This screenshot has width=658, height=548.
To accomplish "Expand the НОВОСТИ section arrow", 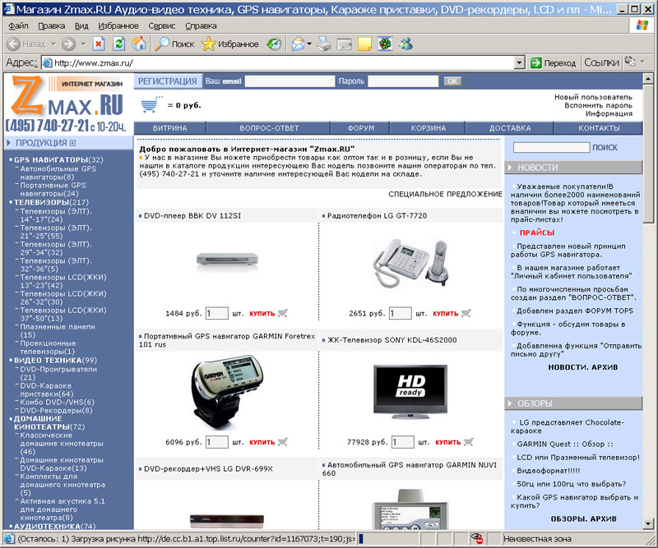I will (510, 168).
